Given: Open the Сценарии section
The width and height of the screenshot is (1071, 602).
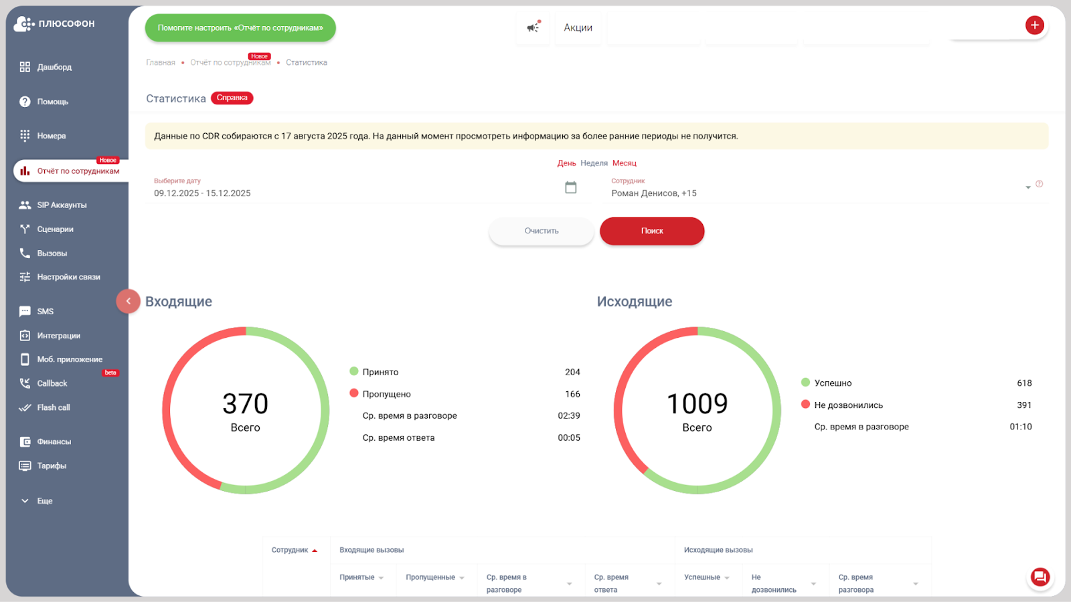Looking at the screenshot, I should tap(55, 229).
